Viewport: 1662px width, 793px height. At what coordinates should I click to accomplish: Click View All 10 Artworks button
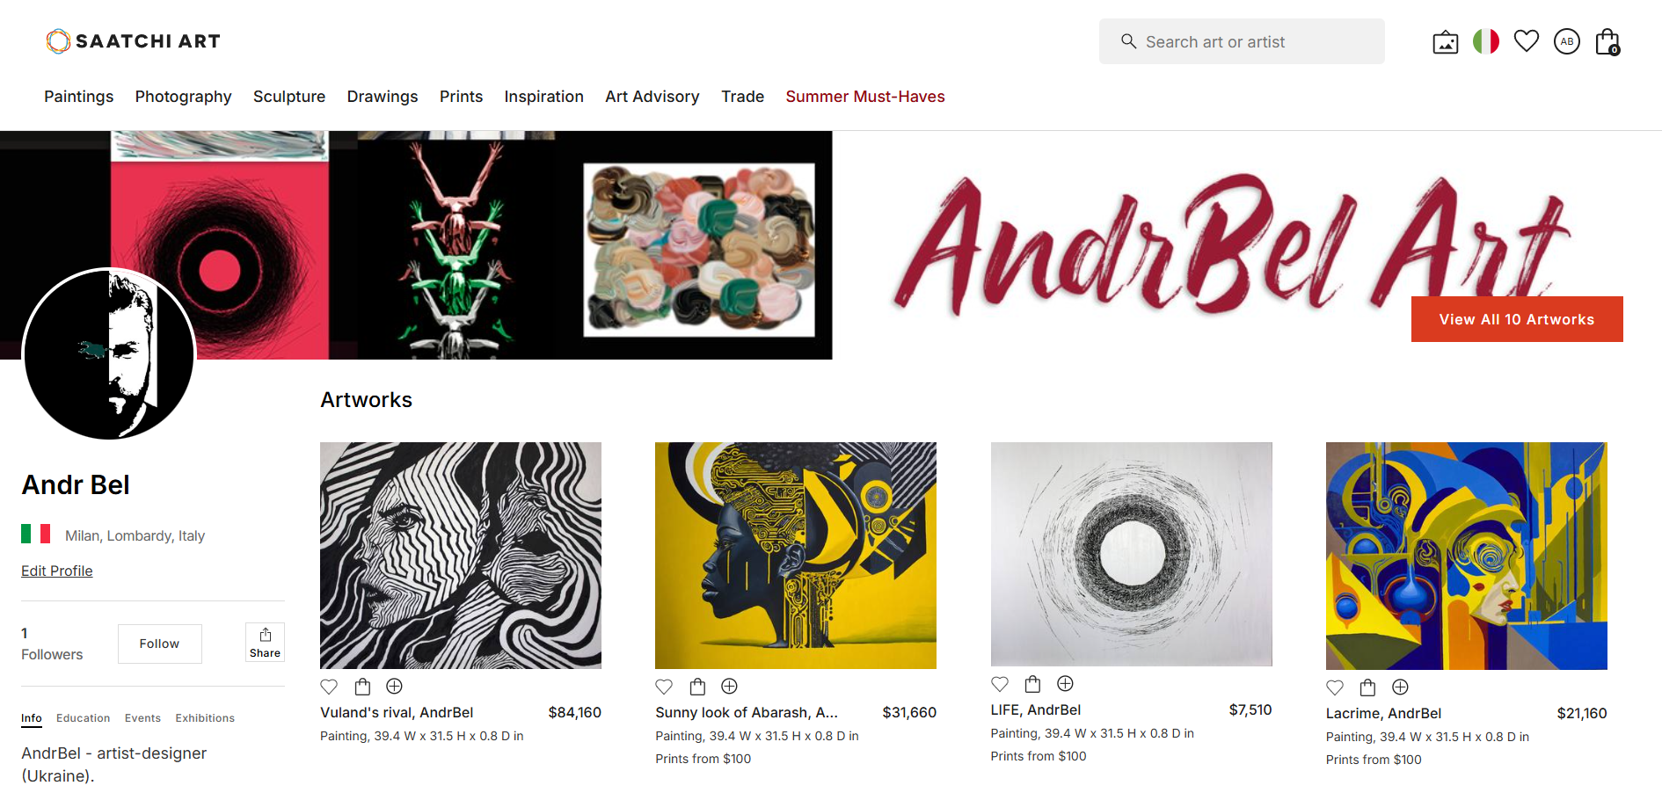1517,319
